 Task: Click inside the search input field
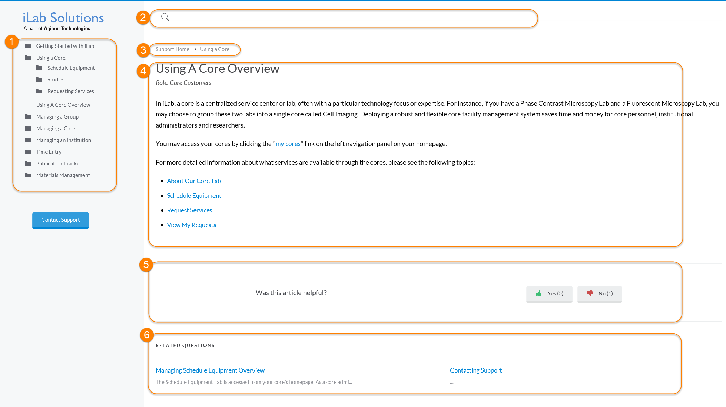[x=345, y=17]
